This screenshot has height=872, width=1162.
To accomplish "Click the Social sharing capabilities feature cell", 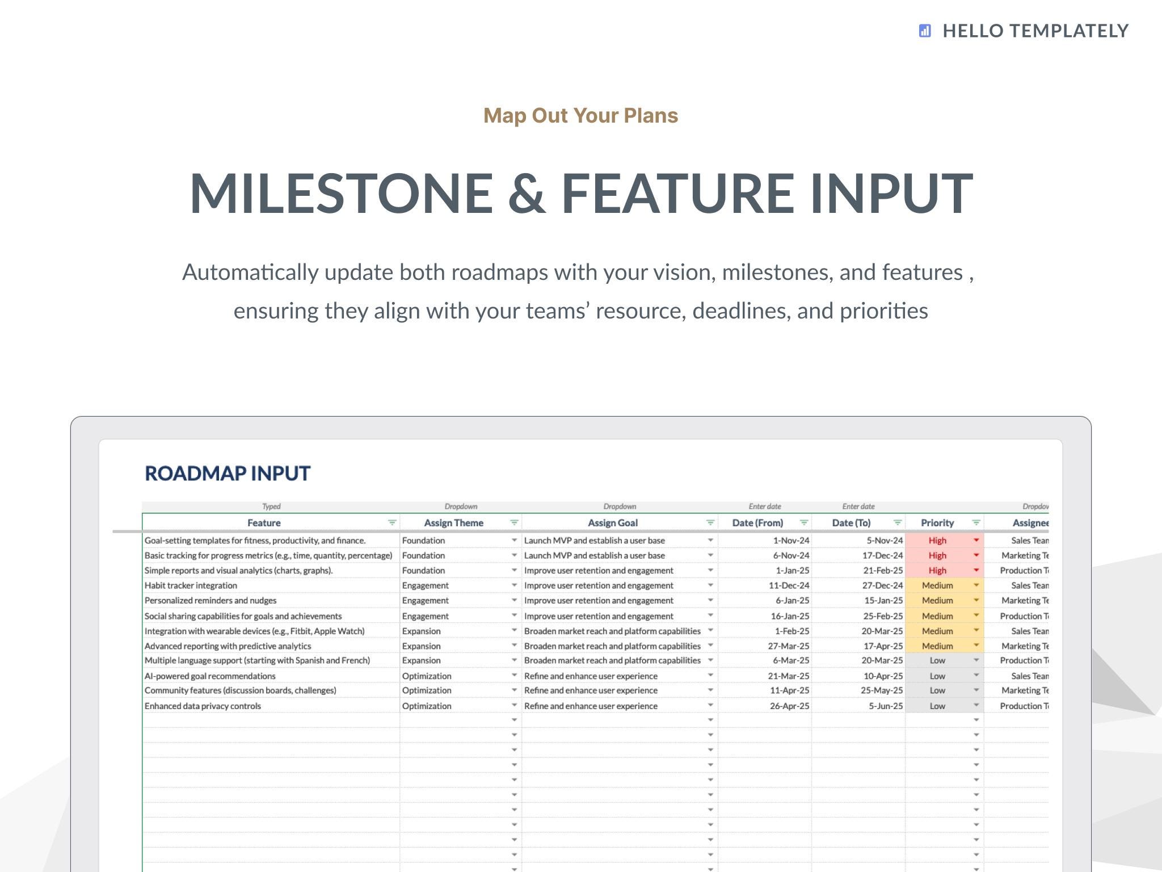I will (x=271, y=616).
